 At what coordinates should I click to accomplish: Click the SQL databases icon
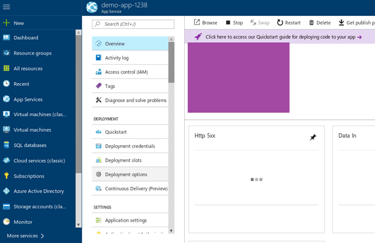coord(6,145)
